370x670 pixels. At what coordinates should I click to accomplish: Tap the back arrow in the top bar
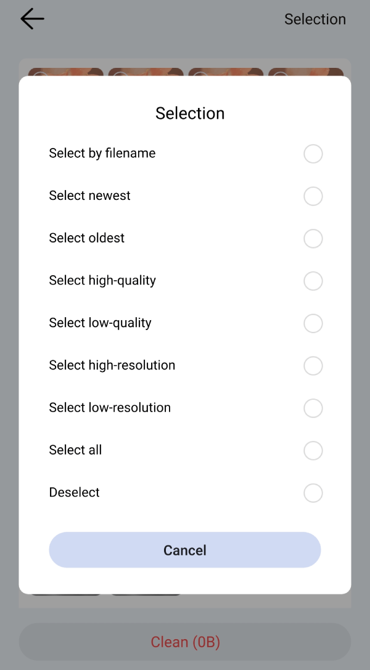[31, 19]
